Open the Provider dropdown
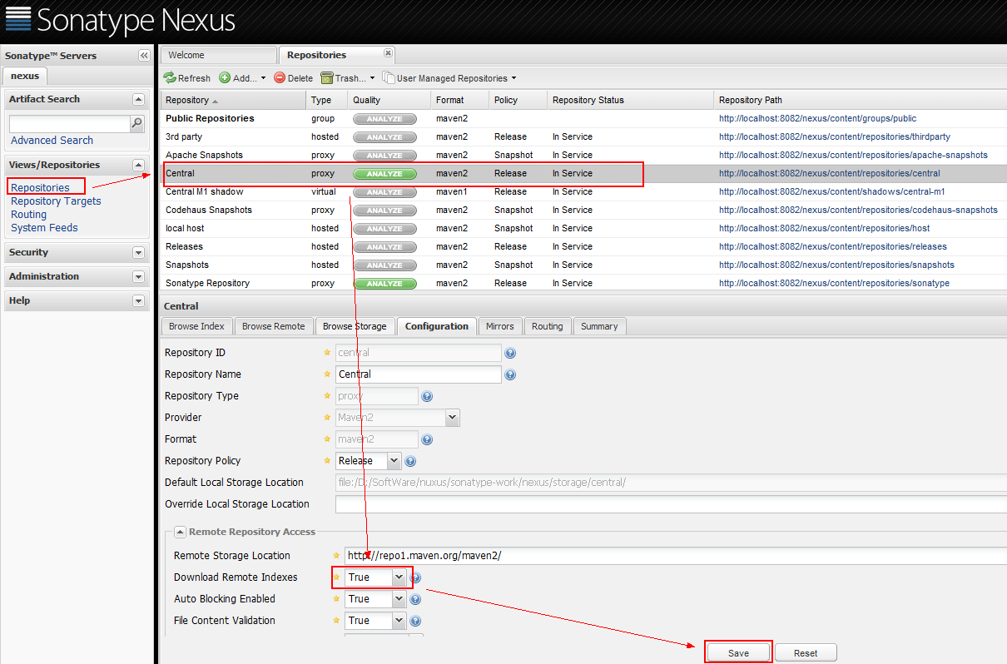Screen dimensions: 1007x664 pyautogui.click(x=452, y=418)
